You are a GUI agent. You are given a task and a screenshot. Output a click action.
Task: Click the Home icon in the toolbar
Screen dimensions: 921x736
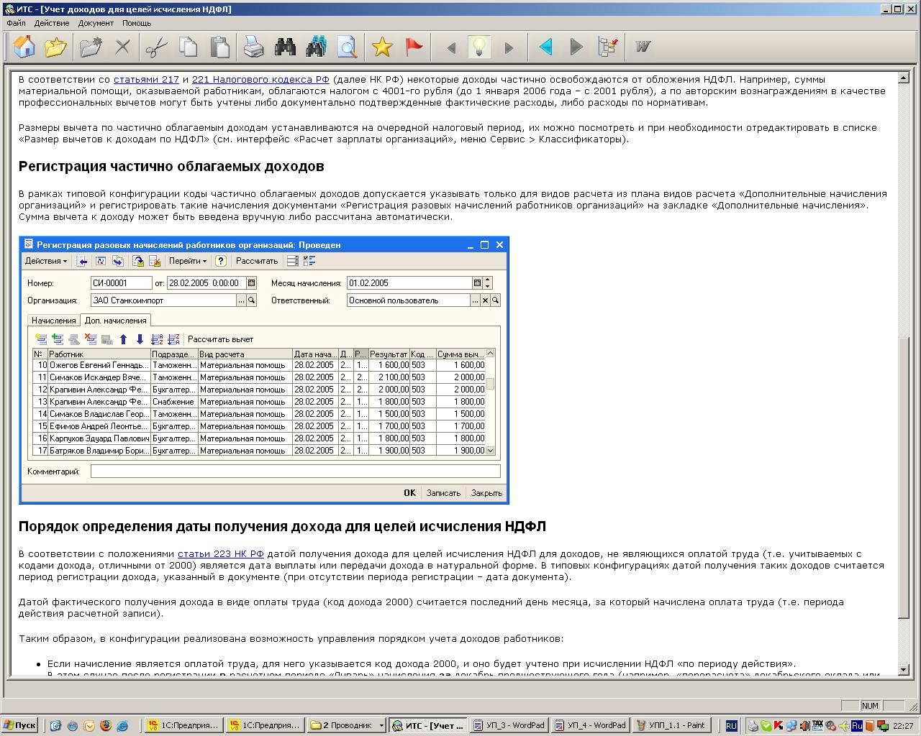coord(24,47)
